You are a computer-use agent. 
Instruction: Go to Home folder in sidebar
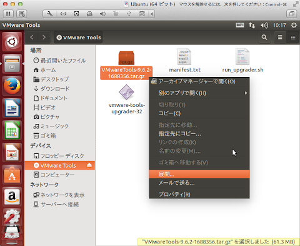pyautogui.click(x=59, y=70)
